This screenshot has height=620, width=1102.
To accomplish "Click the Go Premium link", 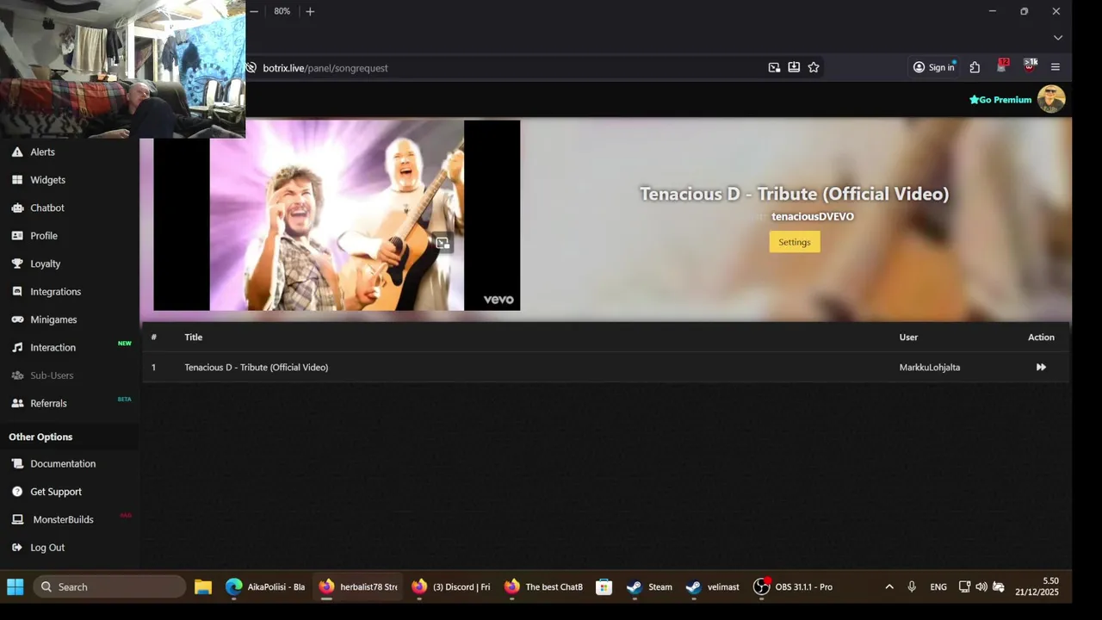I will 1000,100.
